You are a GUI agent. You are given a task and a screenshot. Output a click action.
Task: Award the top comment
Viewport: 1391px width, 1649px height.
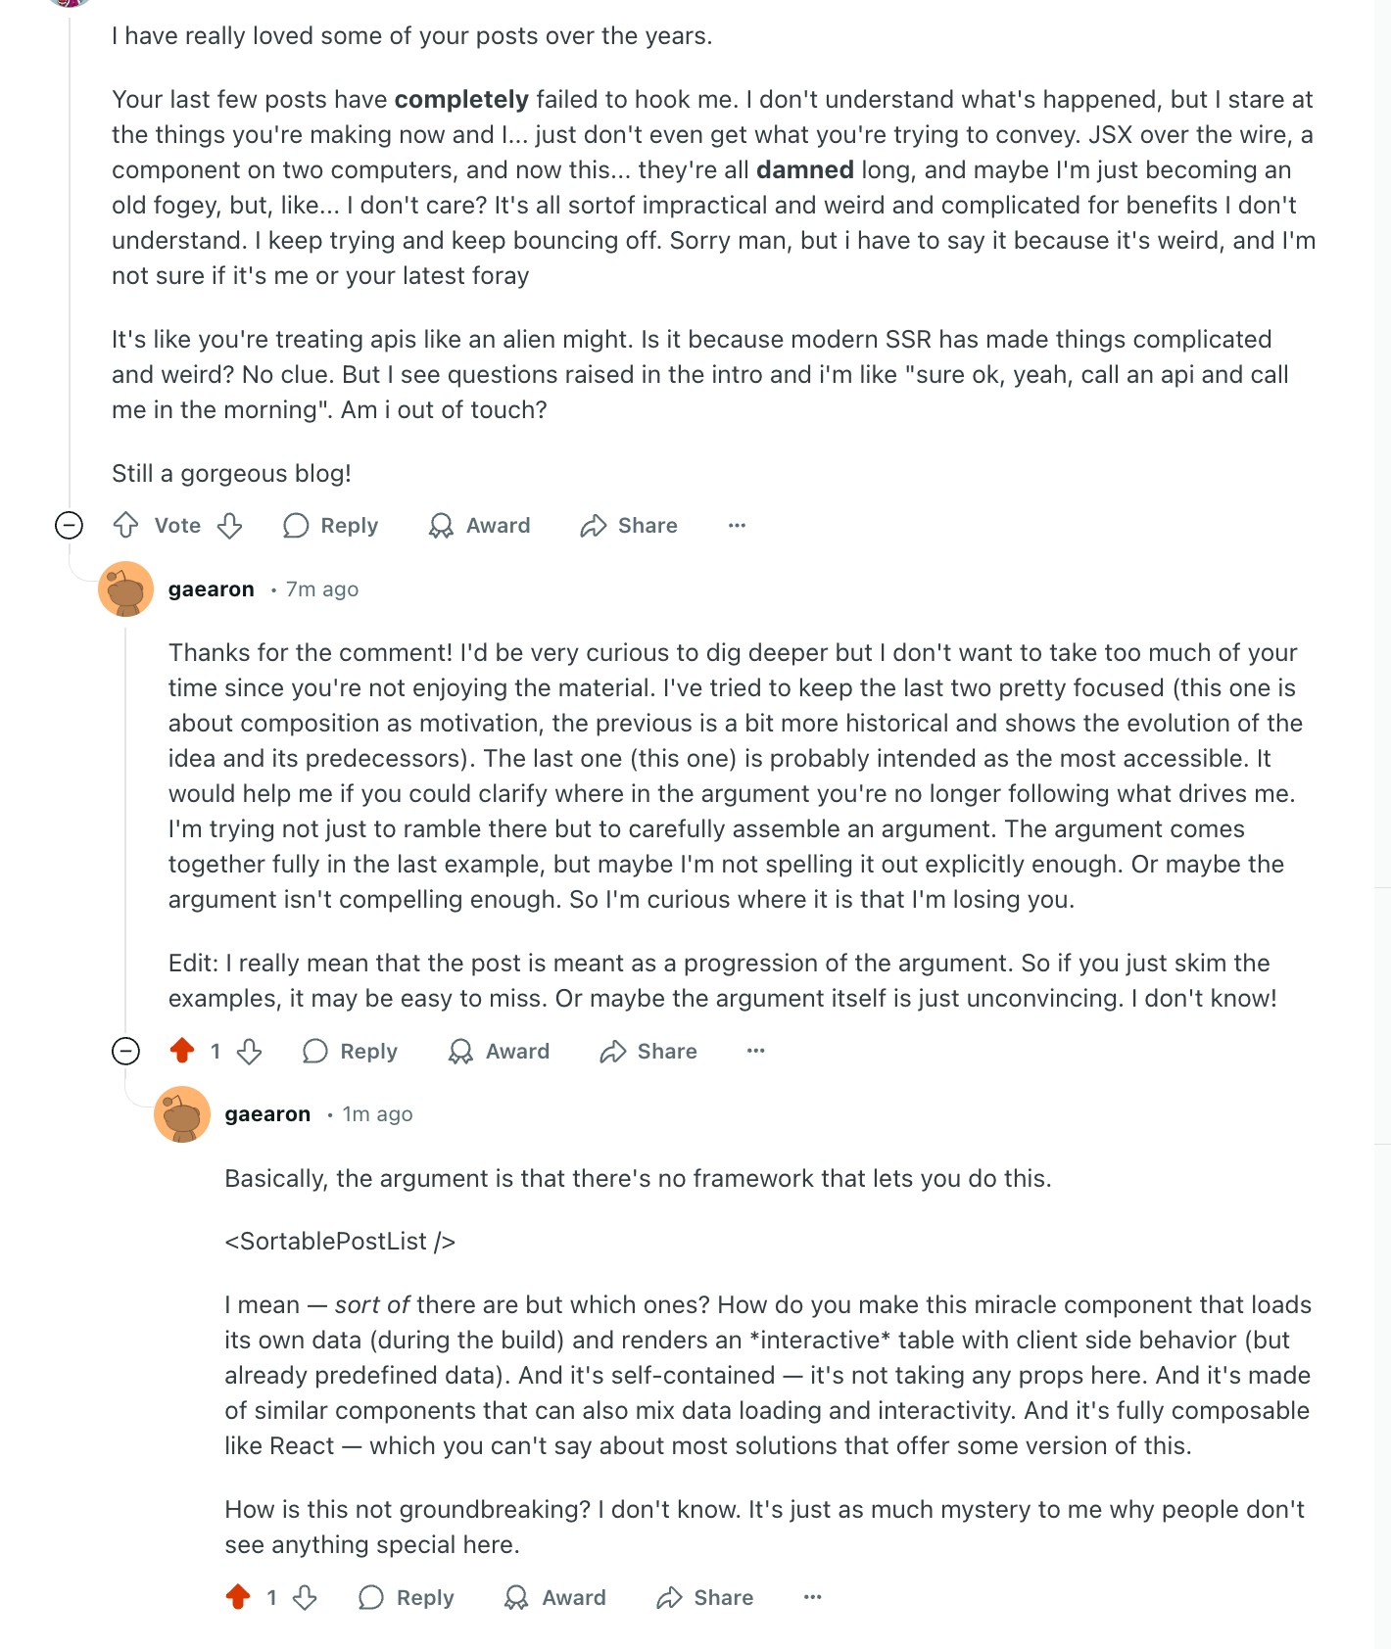click(x=479, y=526)
